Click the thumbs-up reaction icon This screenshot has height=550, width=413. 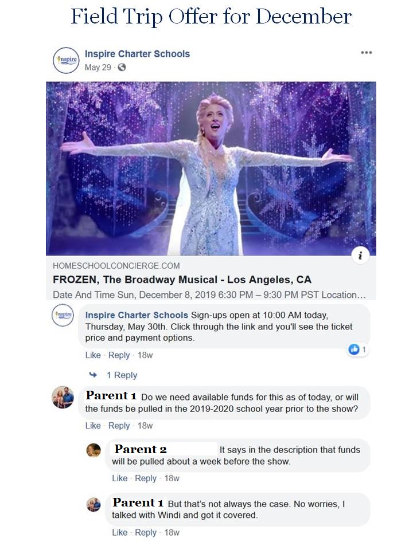(354, 349)
